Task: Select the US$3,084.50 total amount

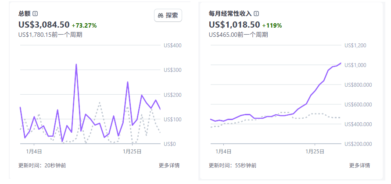Action: (x=44, y=25)
